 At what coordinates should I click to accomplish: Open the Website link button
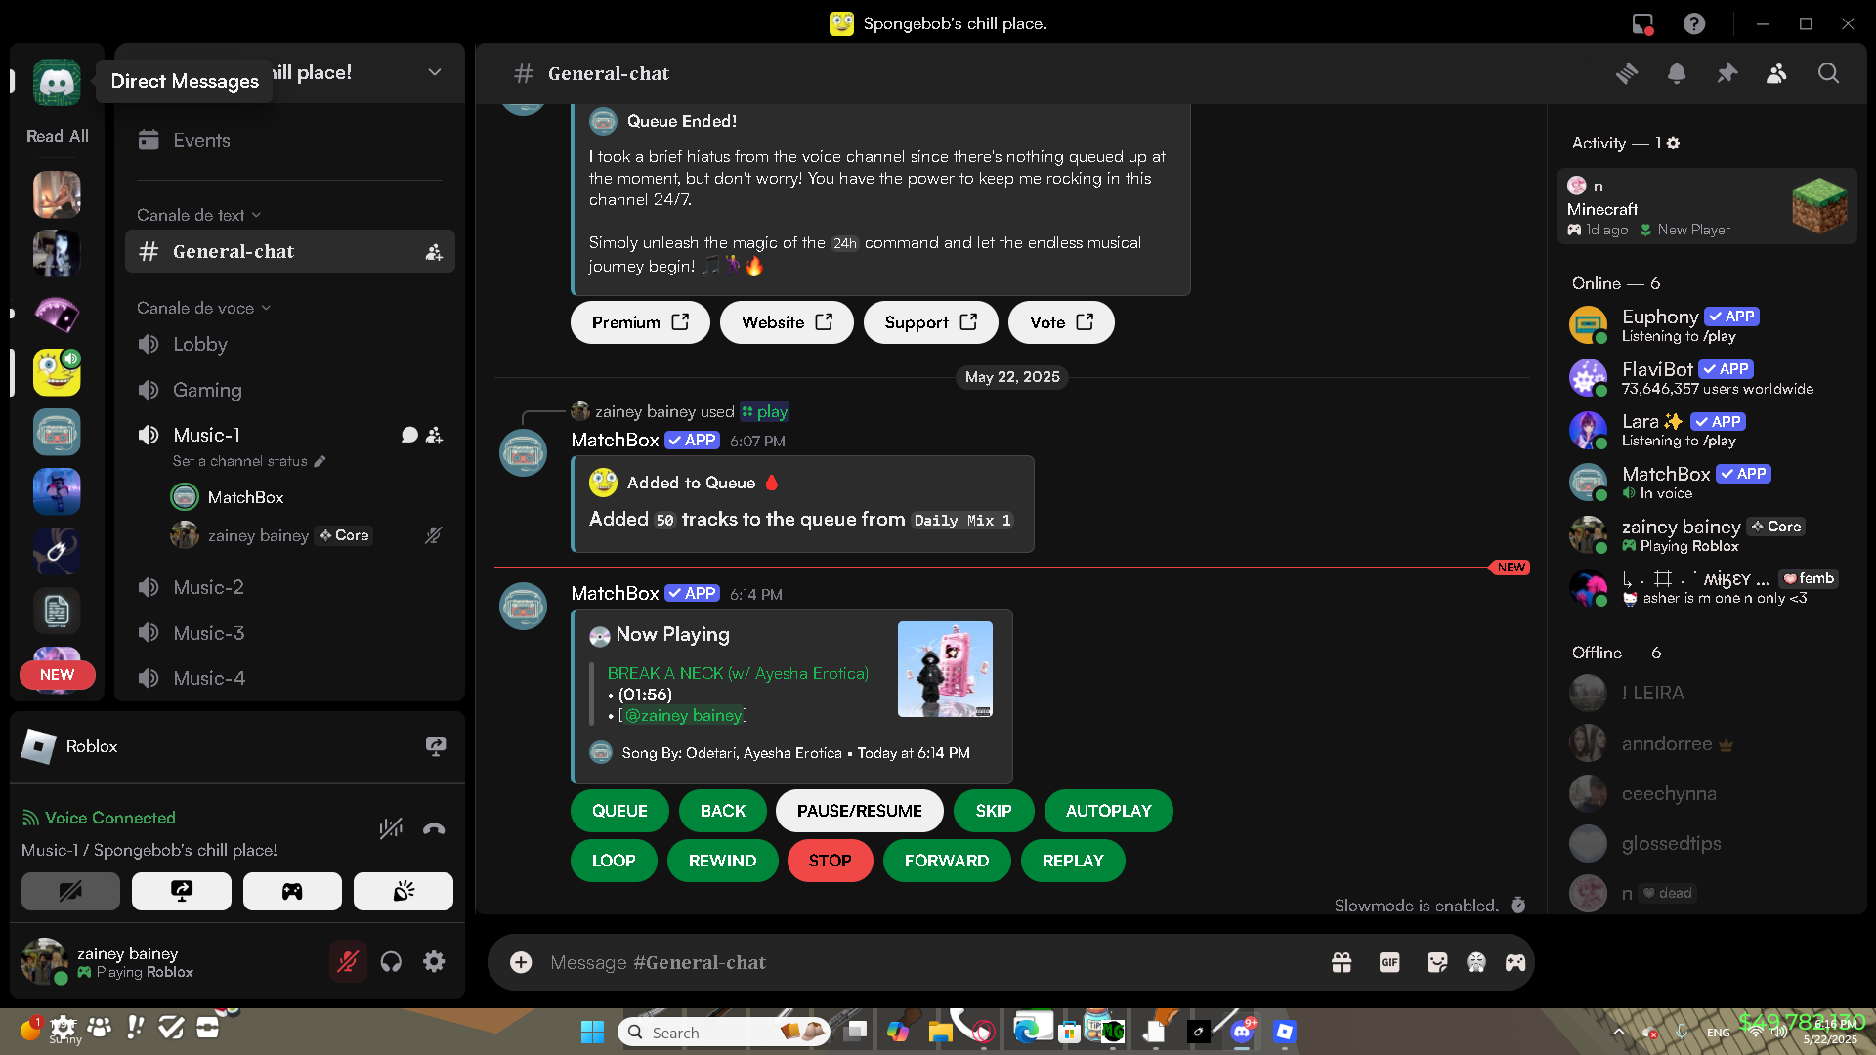click(787, 322)
